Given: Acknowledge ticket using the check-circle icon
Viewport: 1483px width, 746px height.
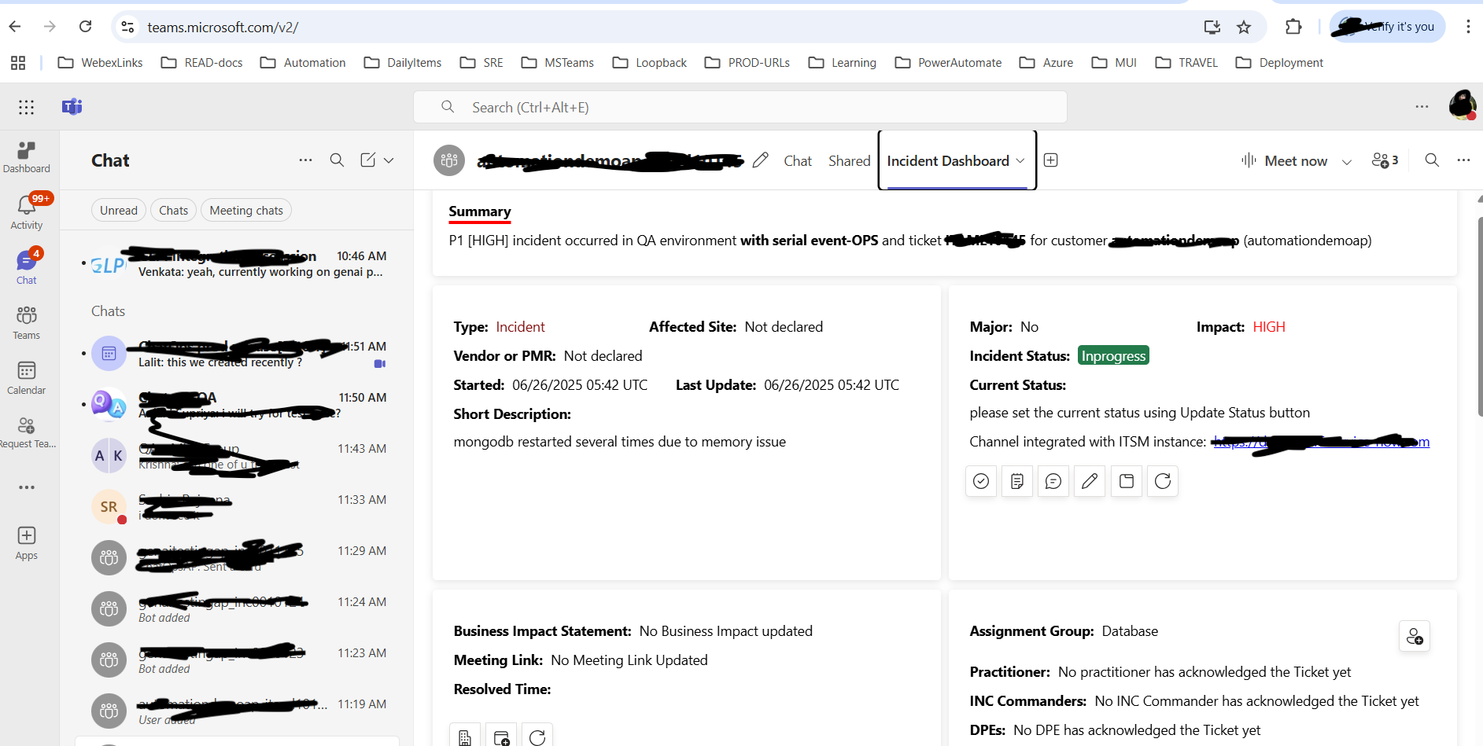Looking at the screenshot, I should click(x=981, y=481).
